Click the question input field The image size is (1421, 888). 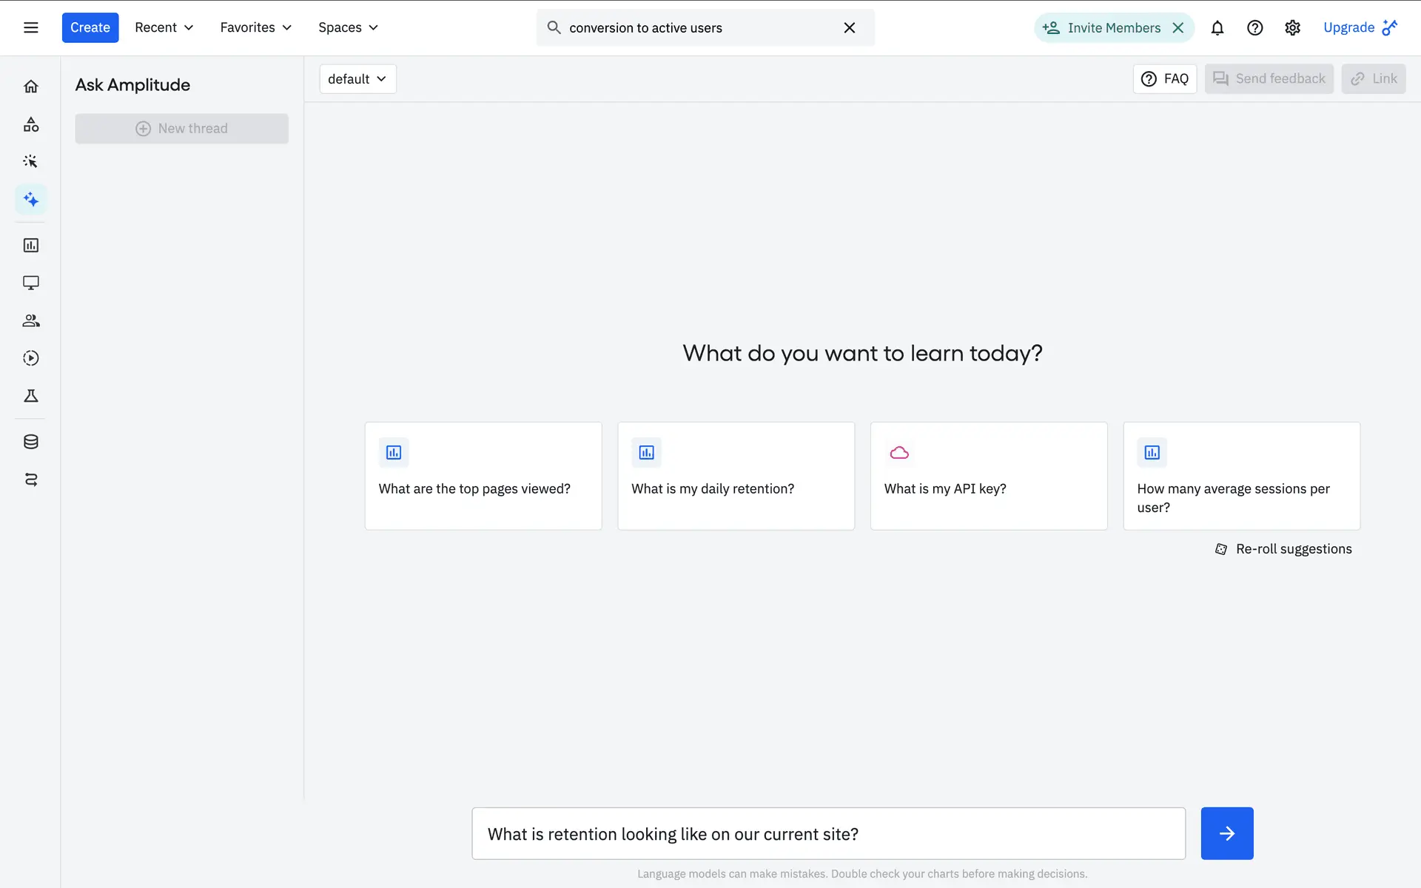pyautogui.click(x=828, y=834)
